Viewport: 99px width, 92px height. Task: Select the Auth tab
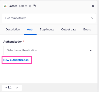(30, 29)
